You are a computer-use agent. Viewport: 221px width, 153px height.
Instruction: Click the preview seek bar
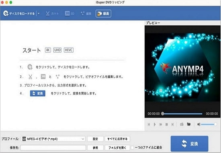tap(182, 114)
